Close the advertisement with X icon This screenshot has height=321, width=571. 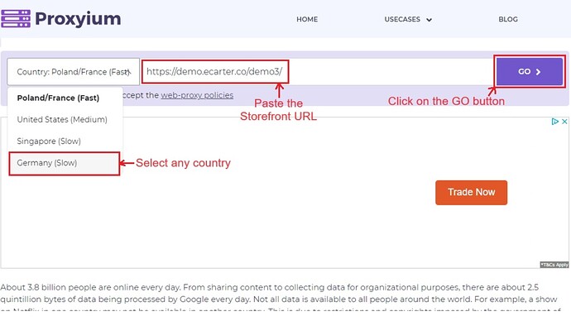pyautogui.click(x=564, y=122)
